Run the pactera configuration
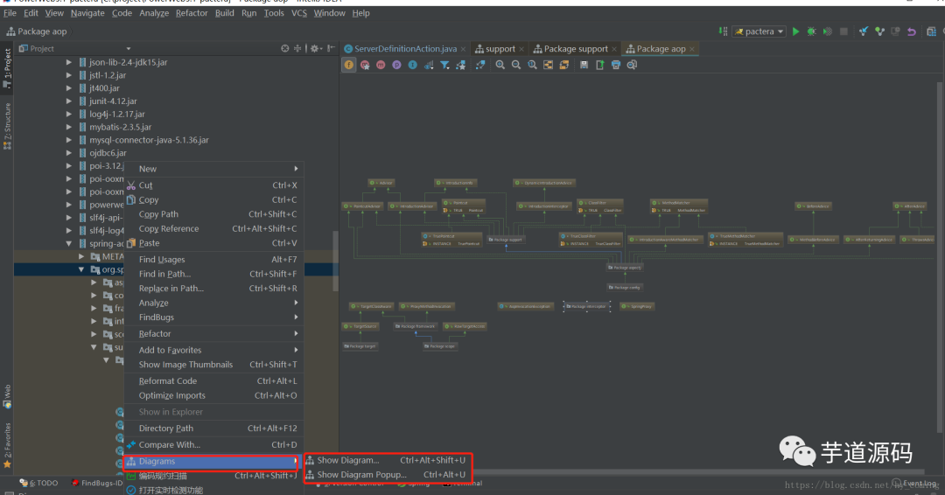 click(x=795, y=31)
